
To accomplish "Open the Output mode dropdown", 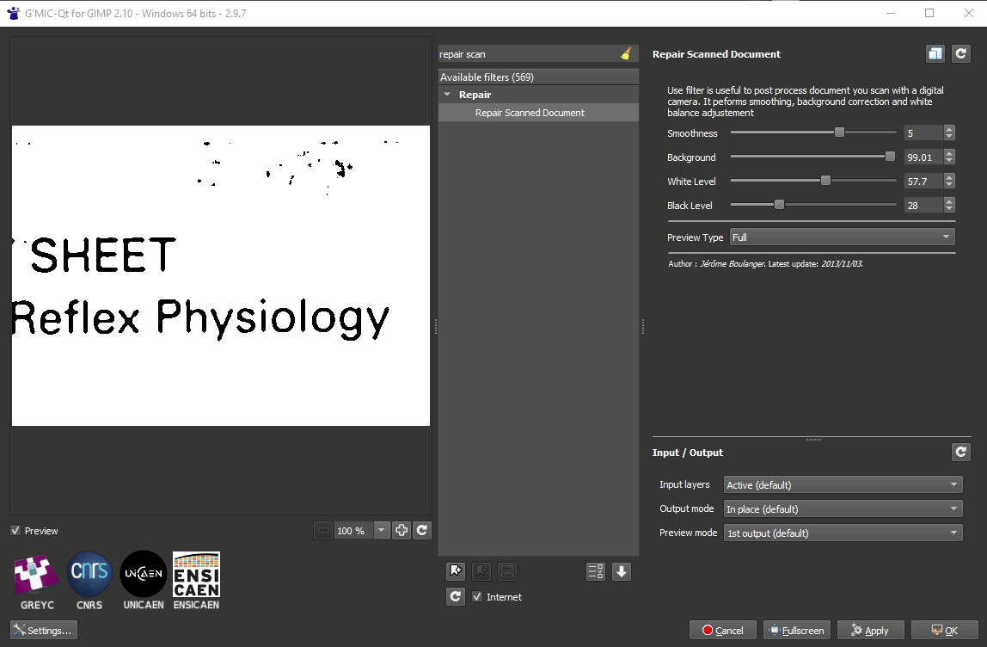I will coord(841,508).
